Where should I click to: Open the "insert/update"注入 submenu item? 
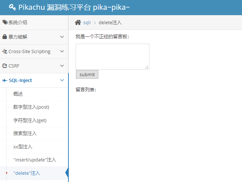(35, 160)
